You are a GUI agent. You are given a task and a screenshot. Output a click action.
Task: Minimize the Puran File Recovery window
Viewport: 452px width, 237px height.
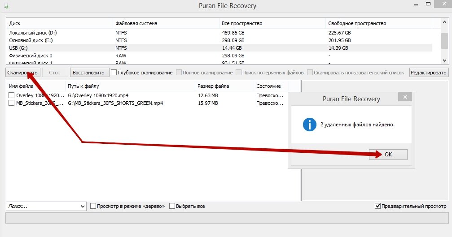416,5
